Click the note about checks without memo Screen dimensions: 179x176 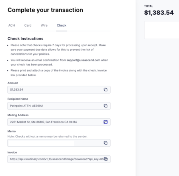tap(47, 136)
